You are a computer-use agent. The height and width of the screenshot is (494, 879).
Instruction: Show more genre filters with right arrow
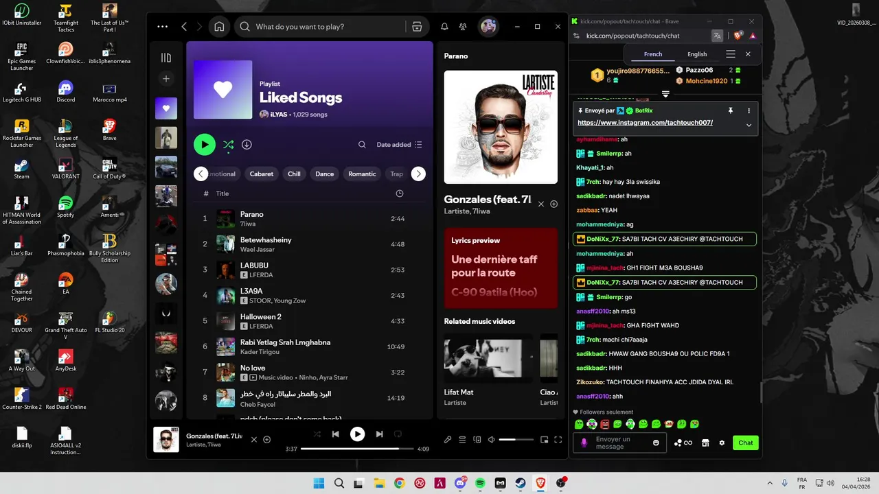coord(418,174)
